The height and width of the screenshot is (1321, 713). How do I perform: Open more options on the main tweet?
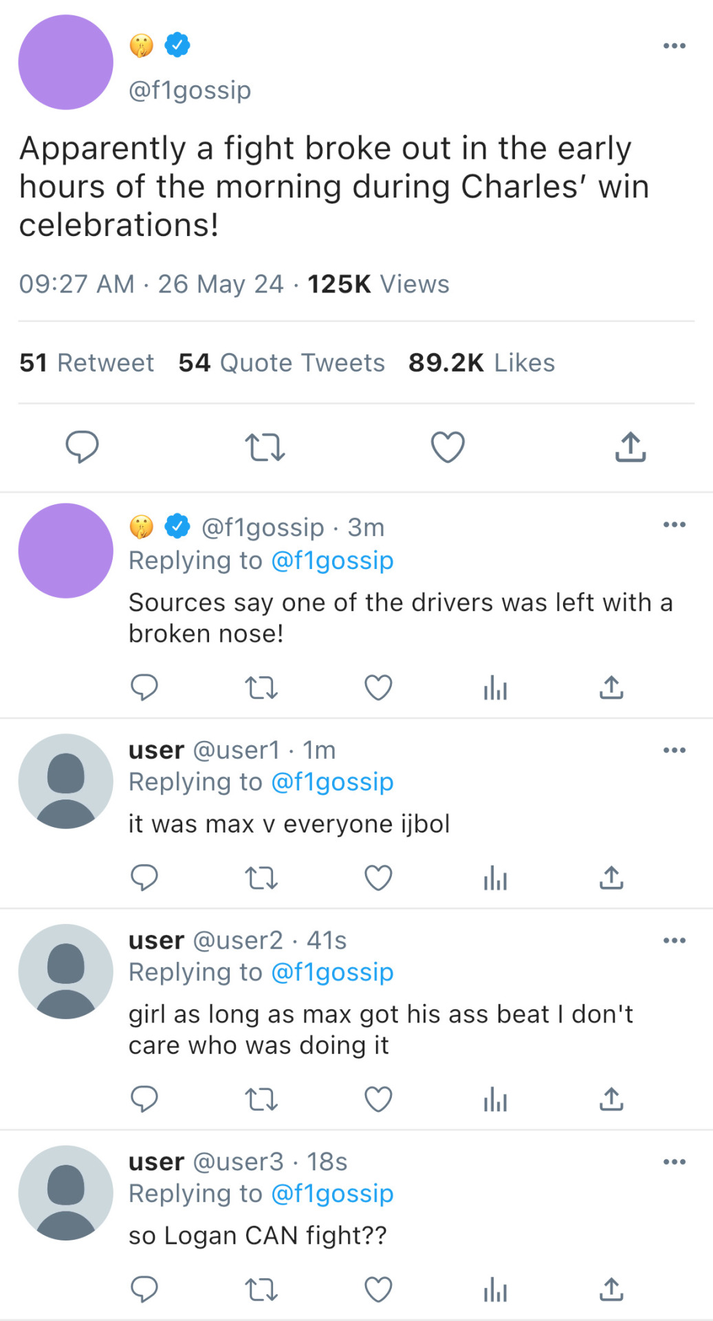click(674, 46)
